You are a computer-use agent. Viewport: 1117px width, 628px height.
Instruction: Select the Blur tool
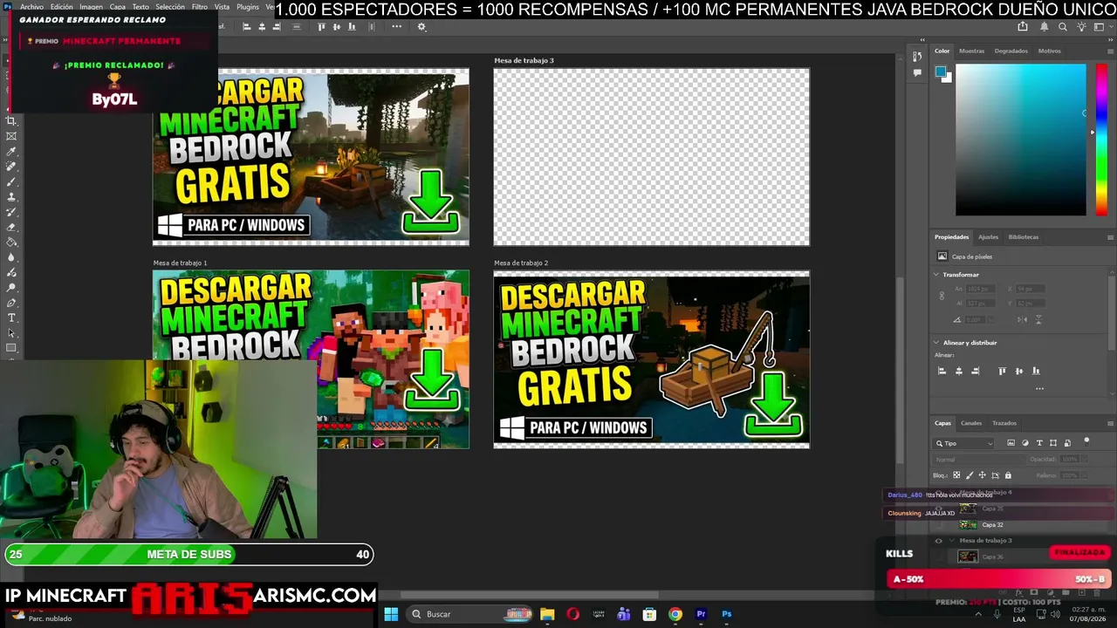tap(11, 257)
